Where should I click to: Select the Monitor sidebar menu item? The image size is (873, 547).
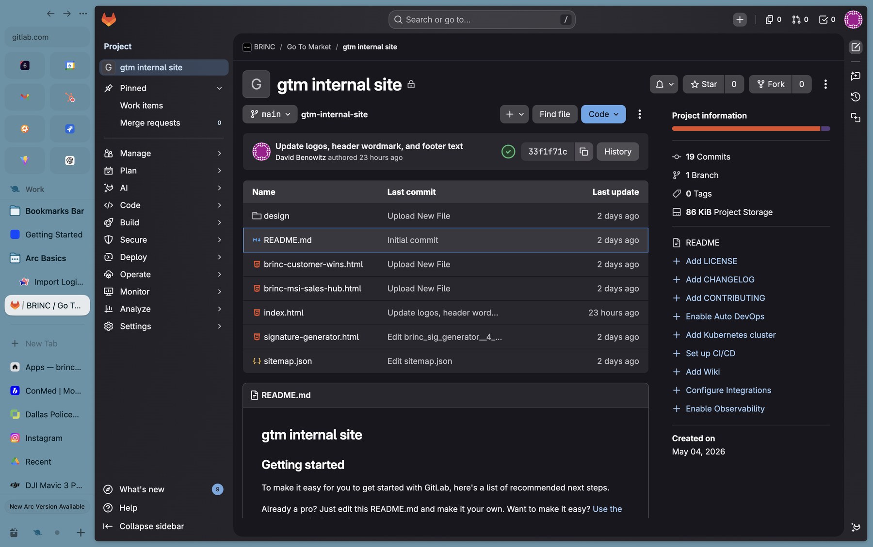163,292
